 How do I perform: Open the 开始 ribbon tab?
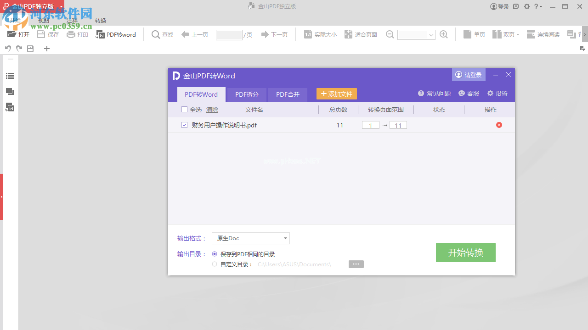[x=15, y=21]
